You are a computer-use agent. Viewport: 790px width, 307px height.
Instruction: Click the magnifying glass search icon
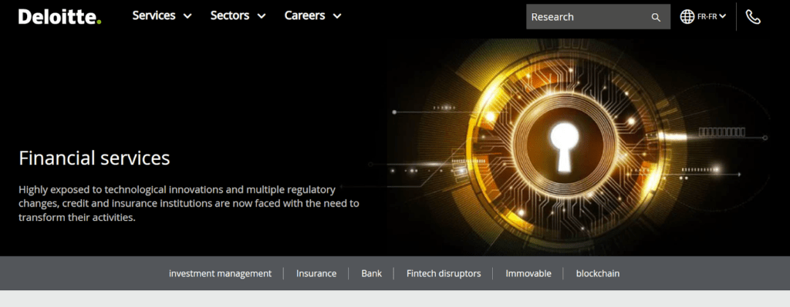(656, 18)
